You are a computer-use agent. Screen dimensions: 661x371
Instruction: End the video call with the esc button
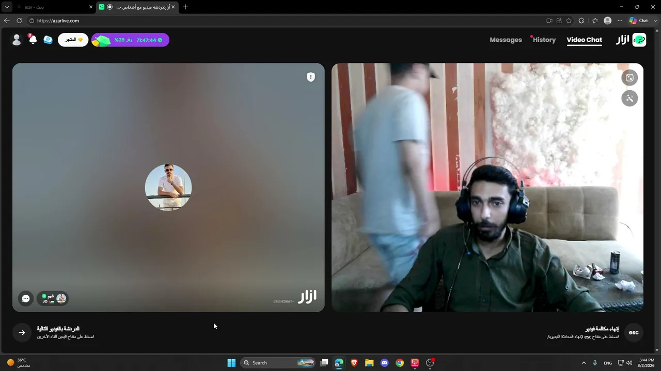[634, 332]
